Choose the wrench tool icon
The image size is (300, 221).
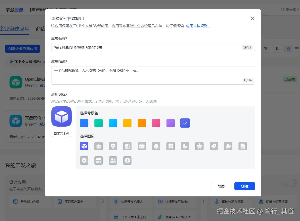pos(228,146)
